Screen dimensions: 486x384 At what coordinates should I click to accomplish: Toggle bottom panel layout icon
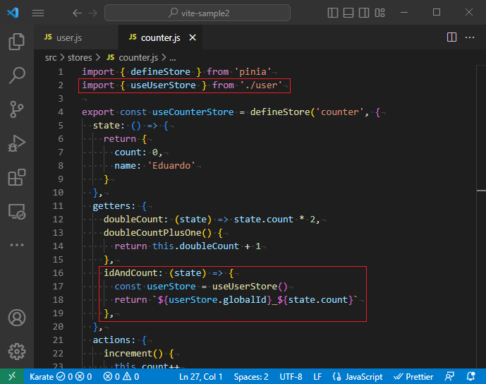click(x=348, y=13)
